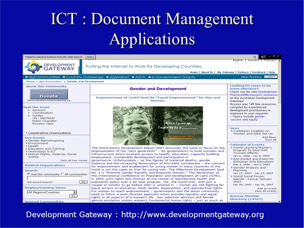Click the Windows flag icon in browser toolbar
This screenshot has width=304, height=228.
tap(263, 57)
